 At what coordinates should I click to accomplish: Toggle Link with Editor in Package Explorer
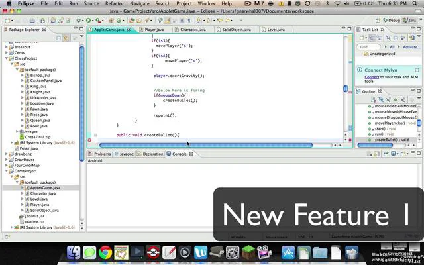click(x=66, y=38)
